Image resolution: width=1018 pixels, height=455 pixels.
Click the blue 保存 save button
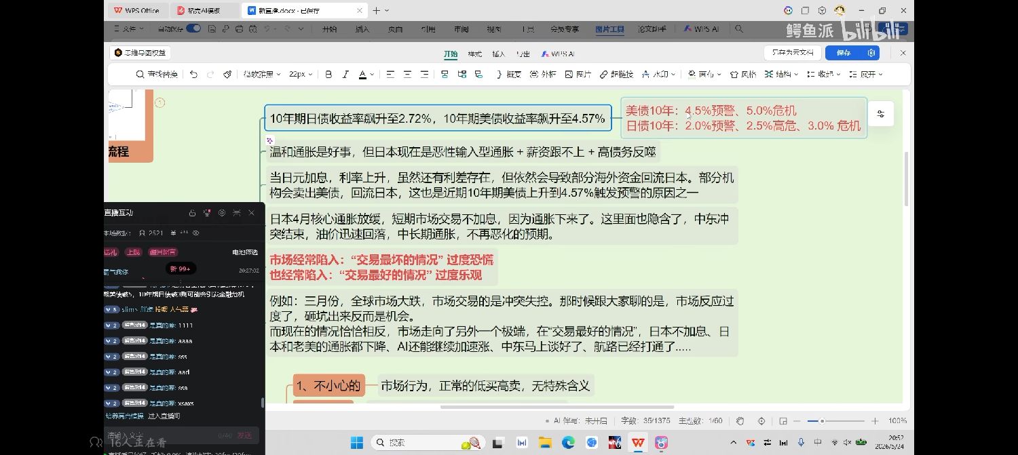coord(844,53)
